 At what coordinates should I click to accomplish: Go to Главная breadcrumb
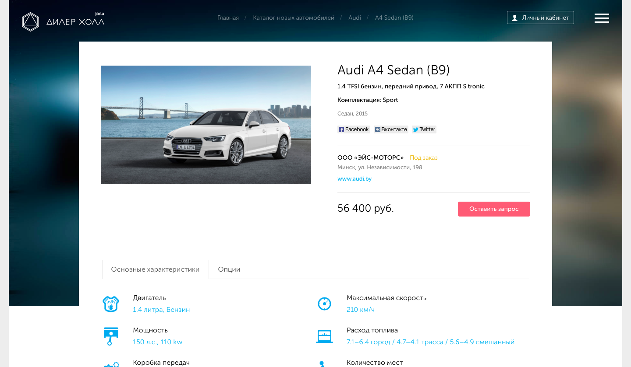point(228,18)
